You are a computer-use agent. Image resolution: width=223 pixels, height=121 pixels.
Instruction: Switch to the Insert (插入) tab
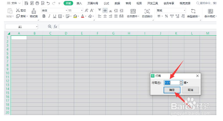tap(79, 3)
